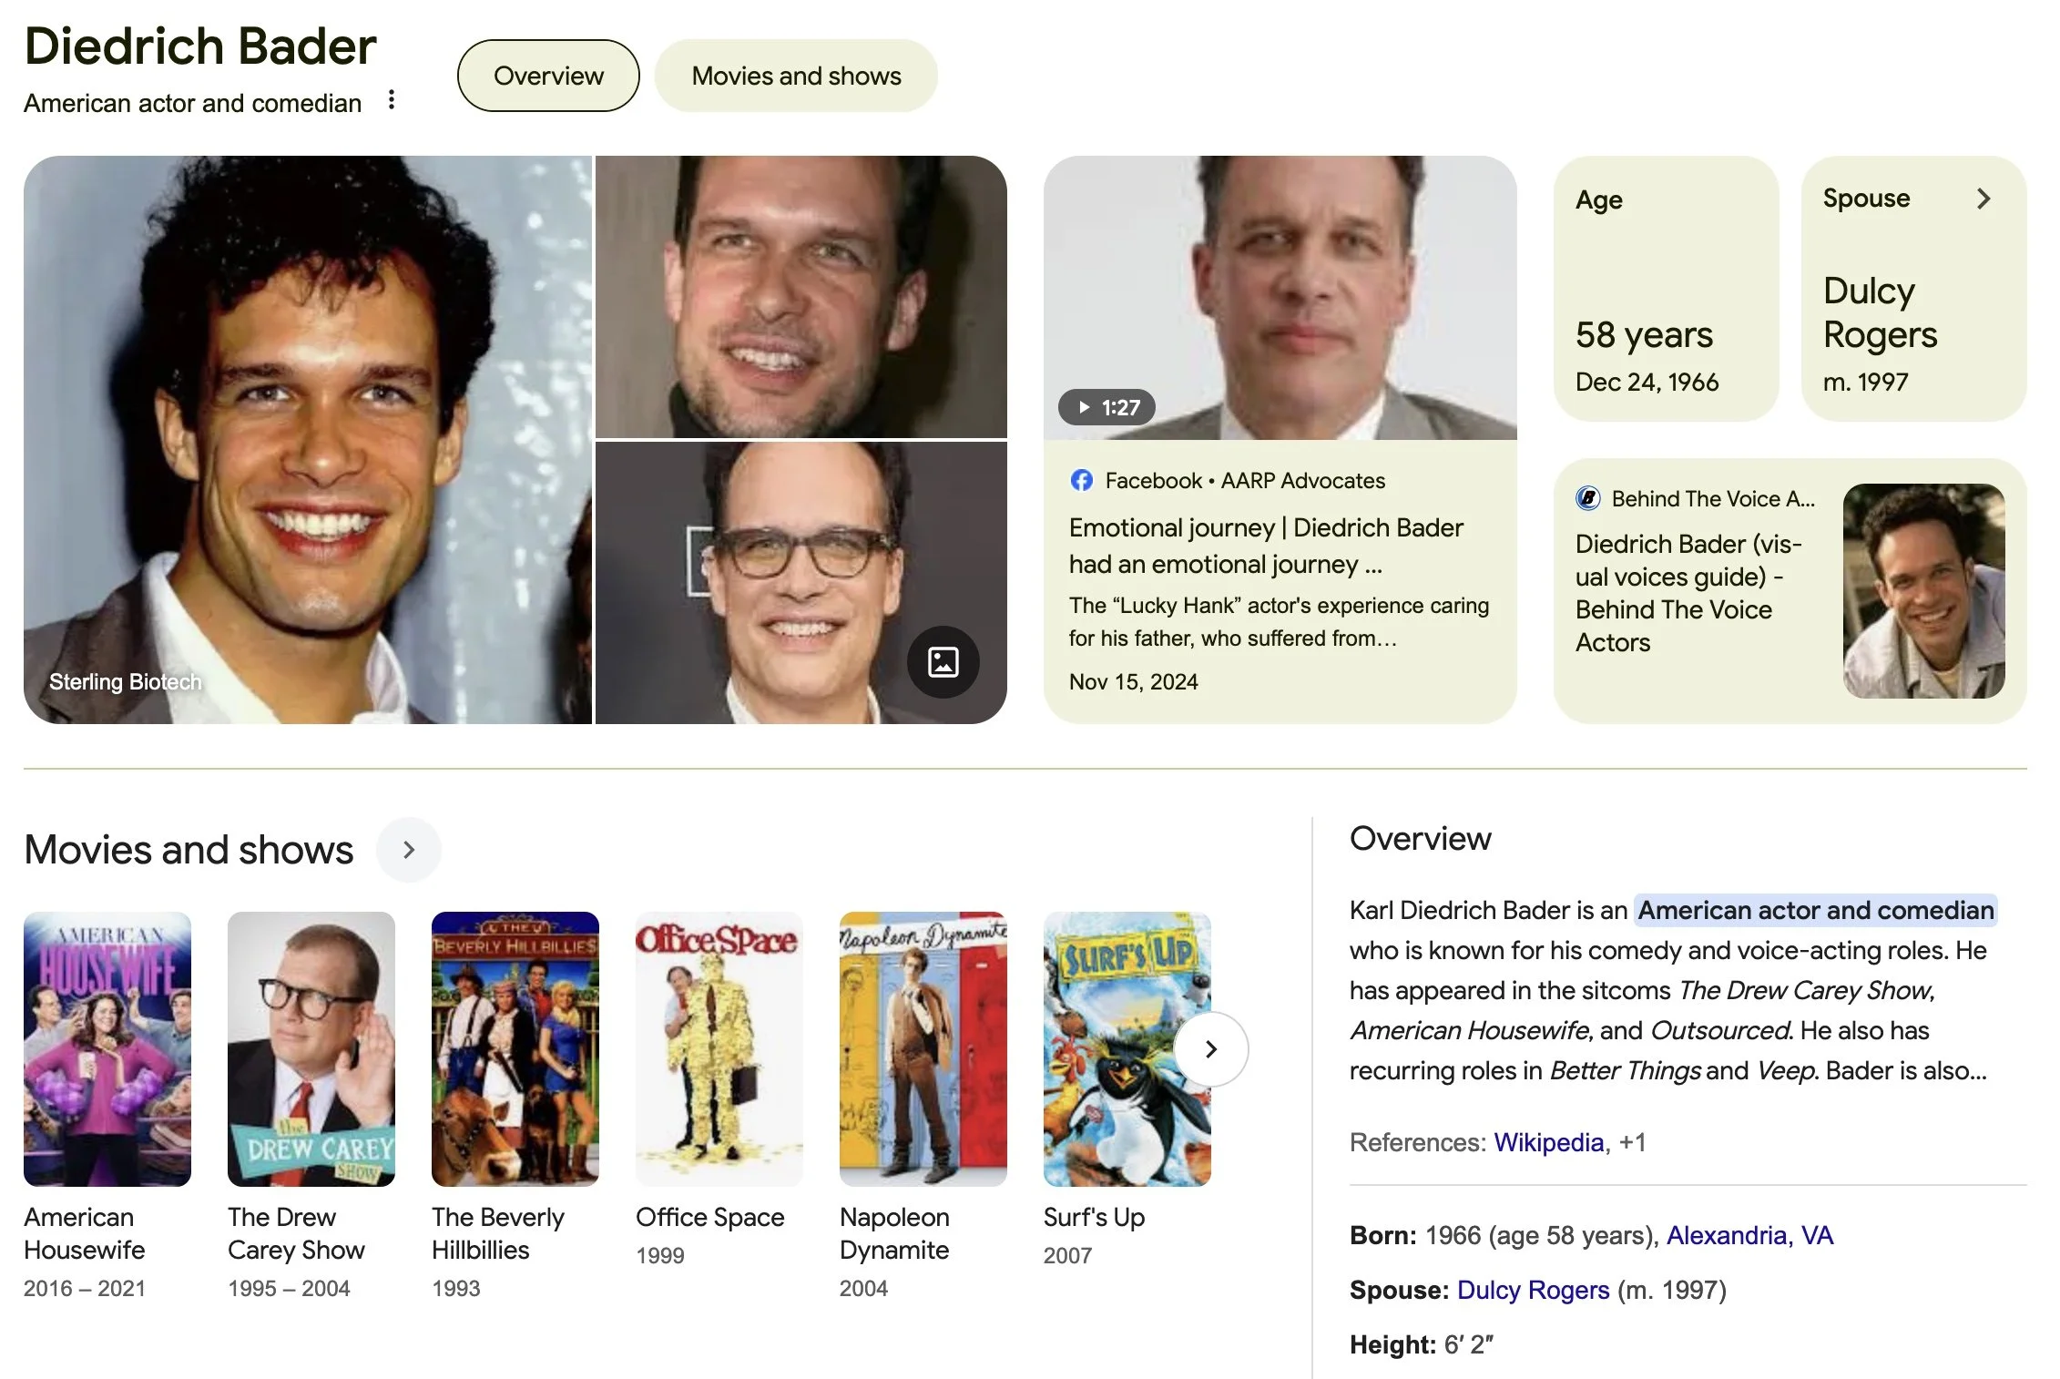Play the 1:27 Facebook video
The width and height of the screenshot is (2060, 1379).
pyautogui.click(x=1106, y=407)
